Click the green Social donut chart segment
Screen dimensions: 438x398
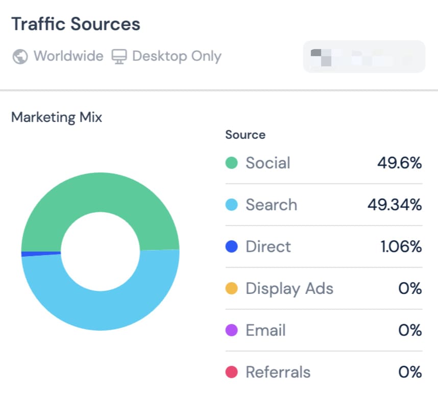100,193
